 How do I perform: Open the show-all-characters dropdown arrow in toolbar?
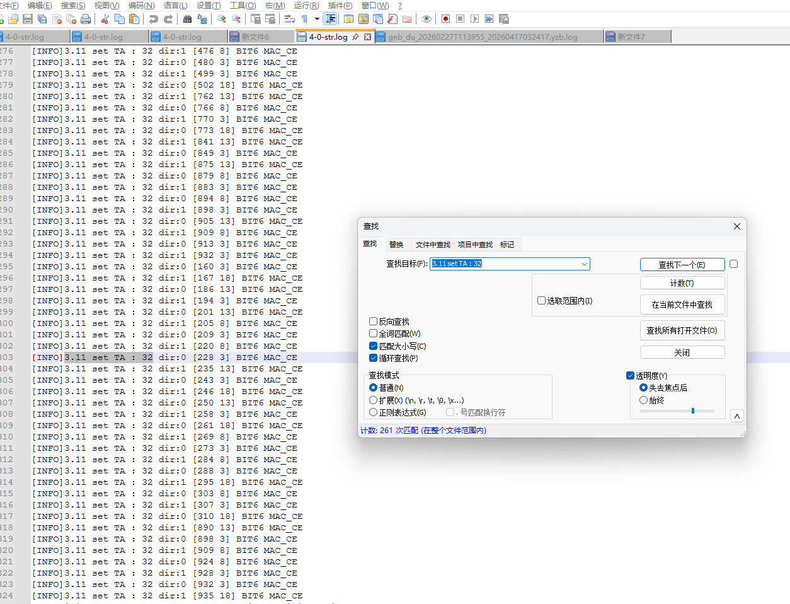click(x=317, y=19)
